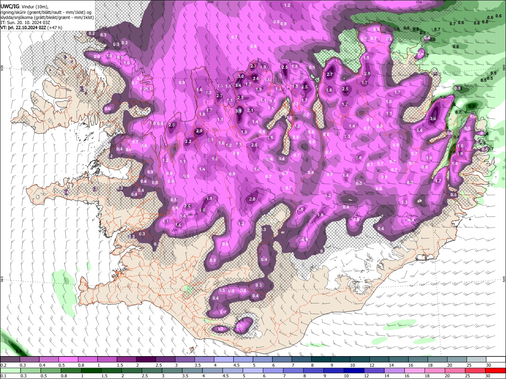Click the "VT: þri. 22.10.2024 02Z (+47 h)" line
The image size is (506, 379).
tap(31, 28)
